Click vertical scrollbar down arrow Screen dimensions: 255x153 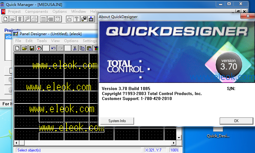coord(179,138)
